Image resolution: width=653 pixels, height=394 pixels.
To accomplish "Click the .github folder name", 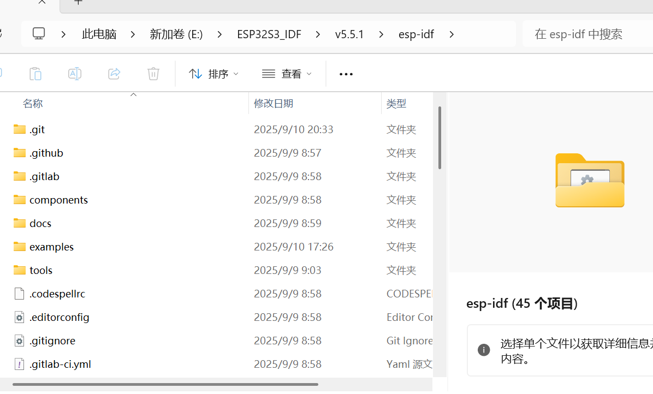I will [x=46, y=153].
